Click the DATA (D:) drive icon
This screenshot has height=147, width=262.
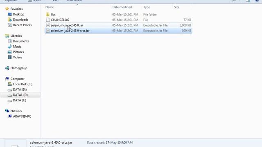point(10,90)
